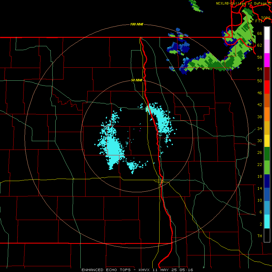Click the light pink swatch on the color scale
Image resolution: width=272 pixels, height=272 pixels.
point(267,46)
